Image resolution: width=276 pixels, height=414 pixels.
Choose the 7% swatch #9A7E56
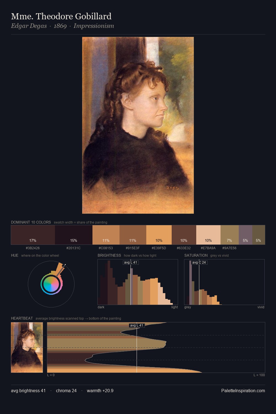tap(230, 235)
